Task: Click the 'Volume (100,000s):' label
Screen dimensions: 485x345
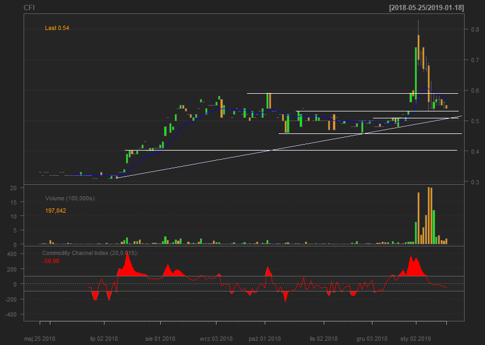Action: point(71,198)
